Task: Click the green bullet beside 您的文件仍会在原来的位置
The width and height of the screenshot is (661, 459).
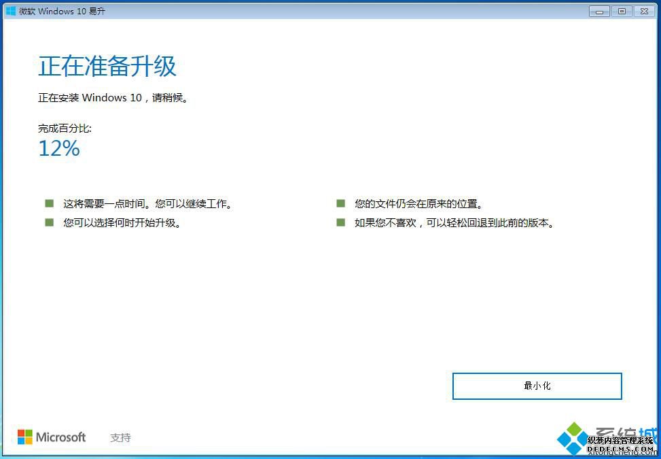Action: (340, 204)
